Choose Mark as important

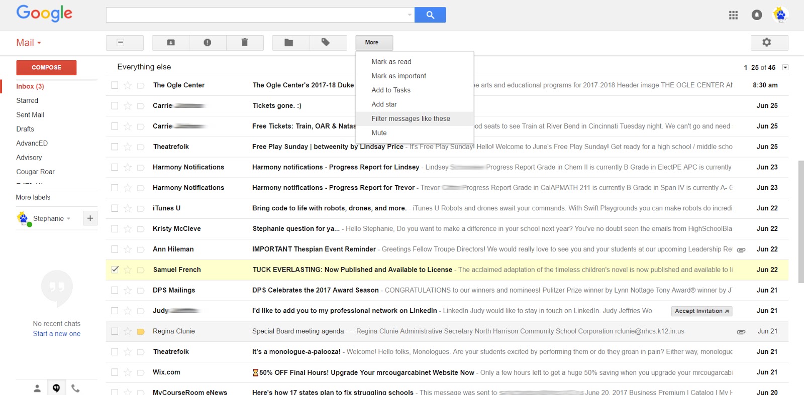(x=415, y=76)
